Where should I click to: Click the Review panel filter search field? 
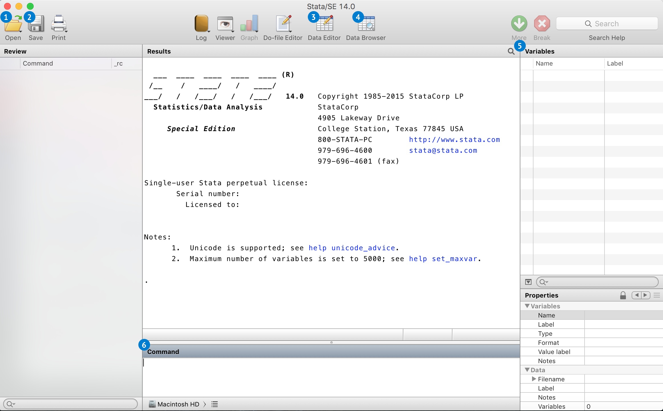point(70,404)
